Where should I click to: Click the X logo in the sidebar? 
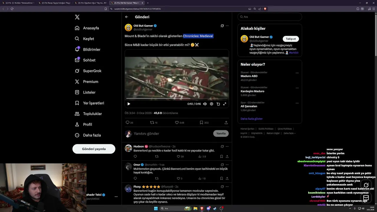[77, 17]
